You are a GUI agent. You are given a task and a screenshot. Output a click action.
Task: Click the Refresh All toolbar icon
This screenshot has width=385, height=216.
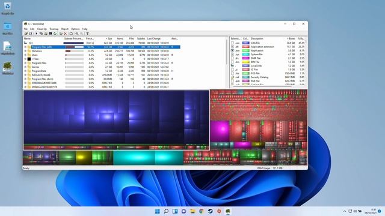click(x=31, y=34)
